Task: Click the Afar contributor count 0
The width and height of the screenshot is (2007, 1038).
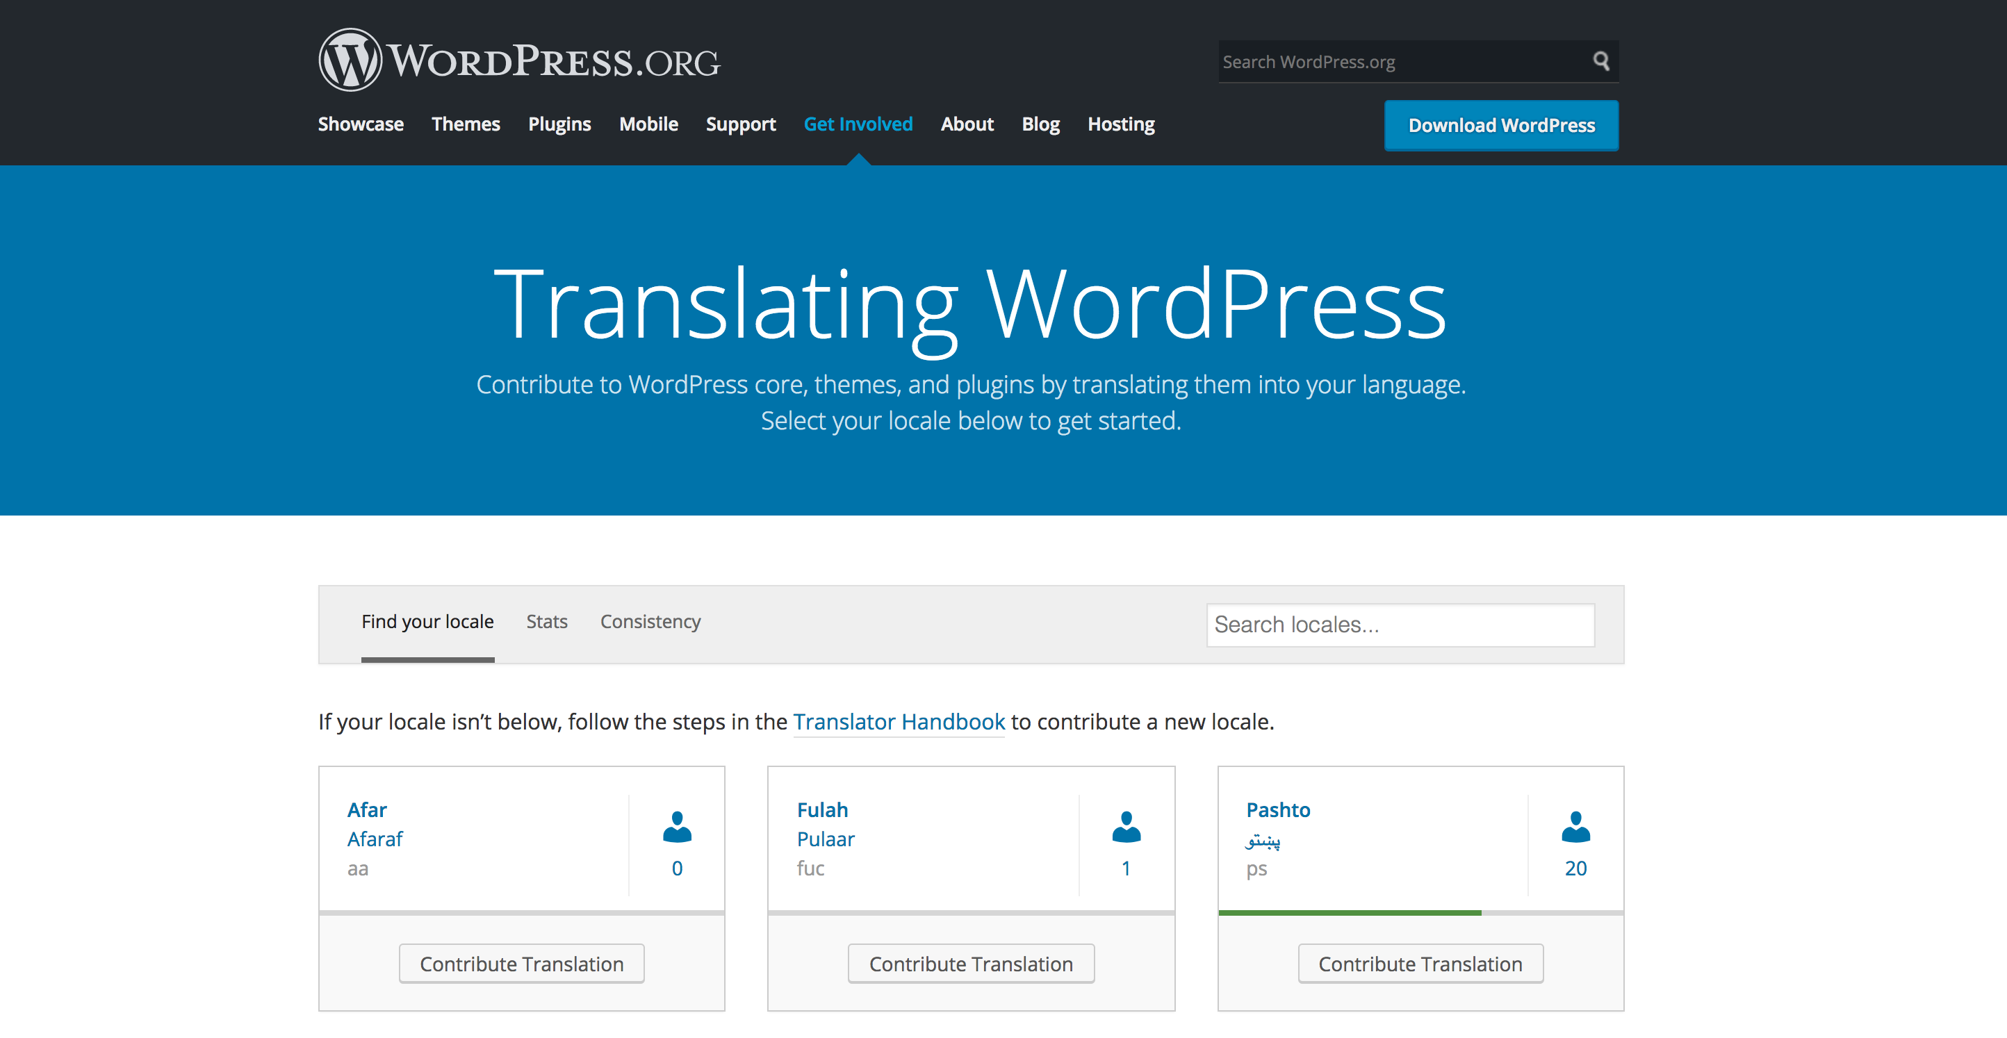Action: (677, 868)
